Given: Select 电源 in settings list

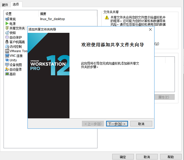Looking at the screenshot, I should (12, 24).
